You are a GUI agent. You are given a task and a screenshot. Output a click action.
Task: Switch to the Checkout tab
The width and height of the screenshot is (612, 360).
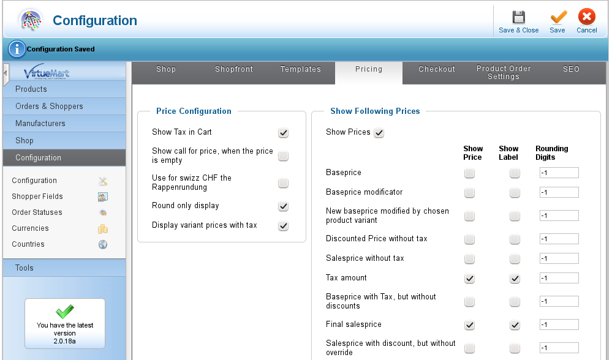(437, 69)
